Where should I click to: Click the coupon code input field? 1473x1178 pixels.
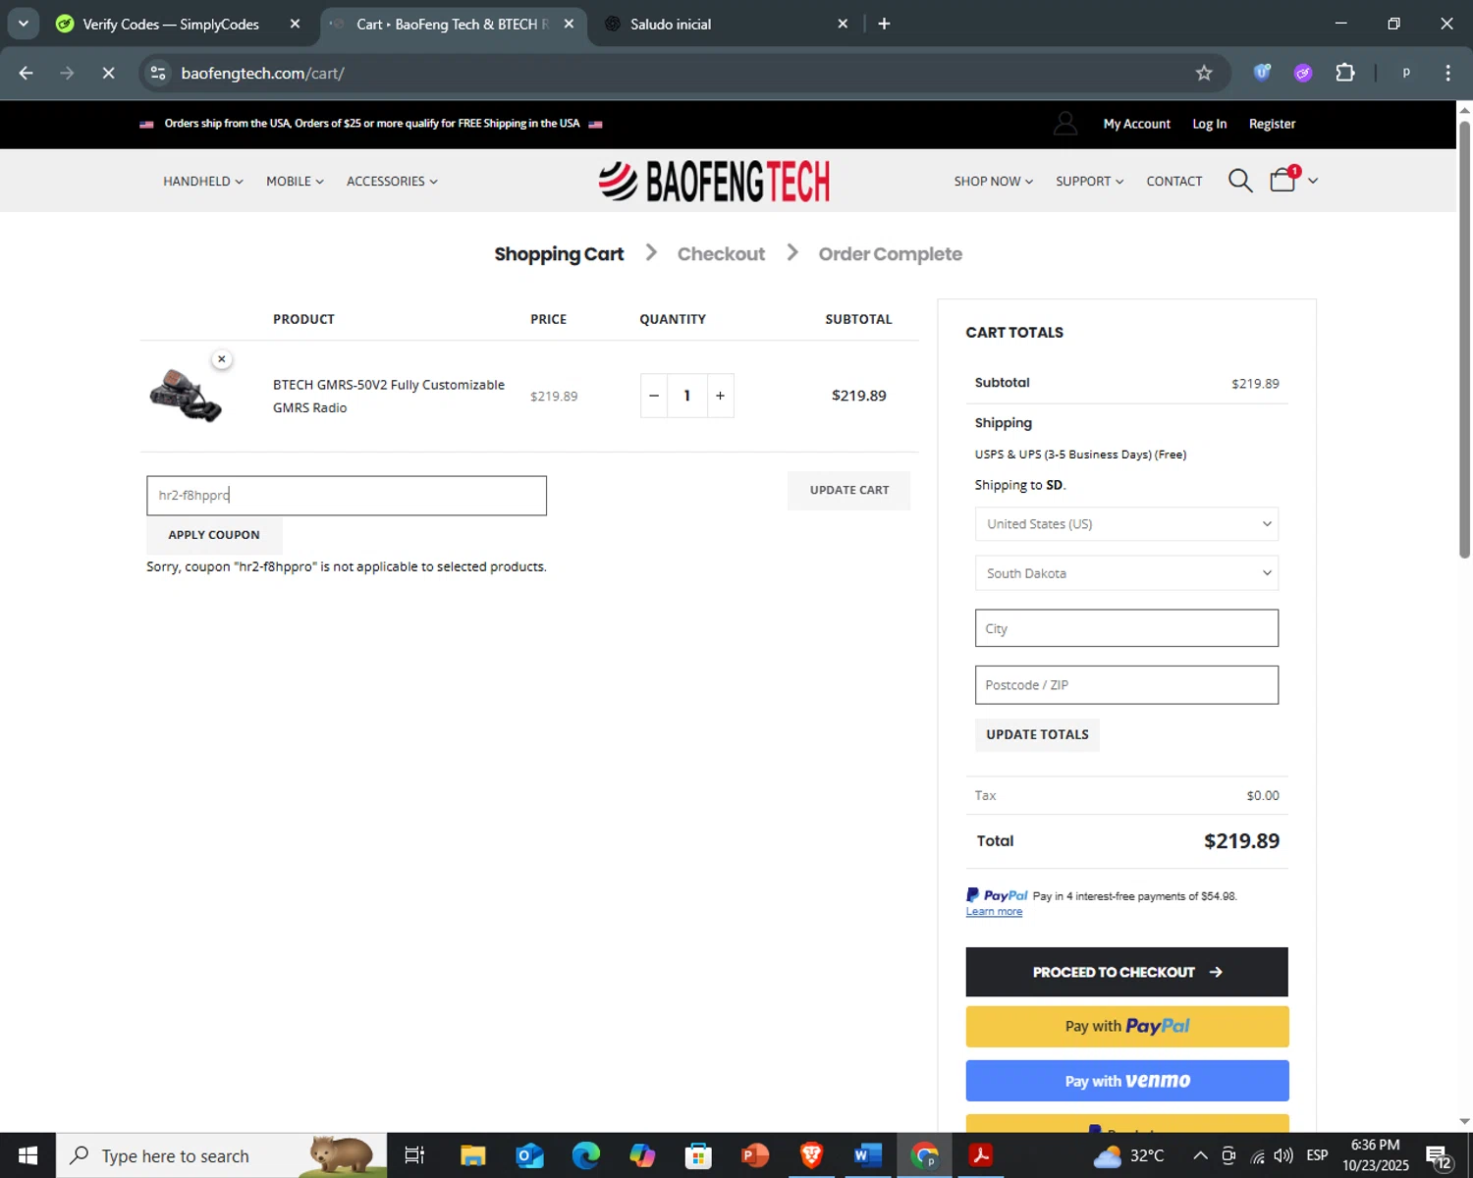tap(347, 496)
